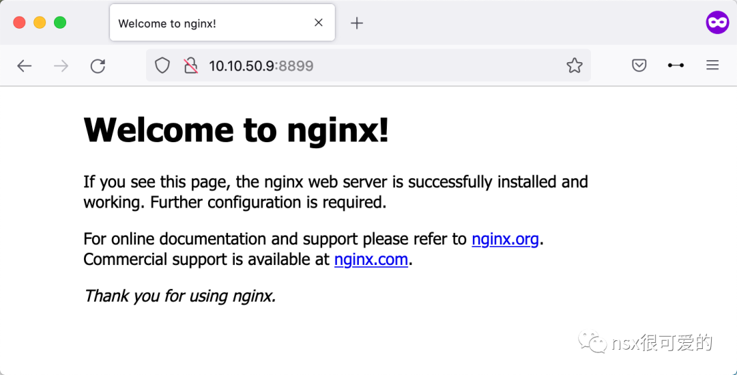Minimize the window with yellow button
The image size is (737, 375).
[40, 23]
